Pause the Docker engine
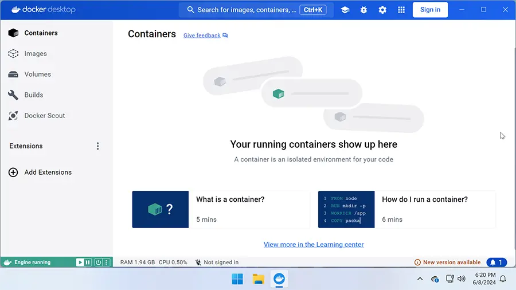 [88, 262]
